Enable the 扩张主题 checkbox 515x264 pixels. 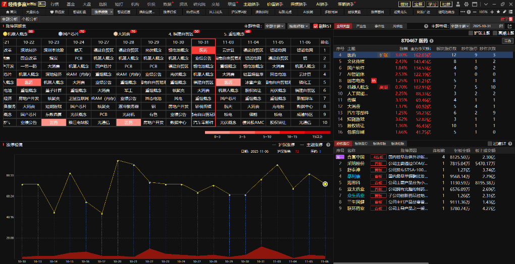pos(471,33)
